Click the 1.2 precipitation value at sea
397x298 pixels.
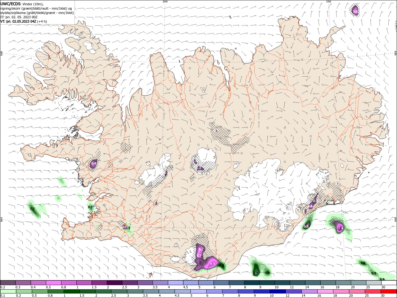363,263
